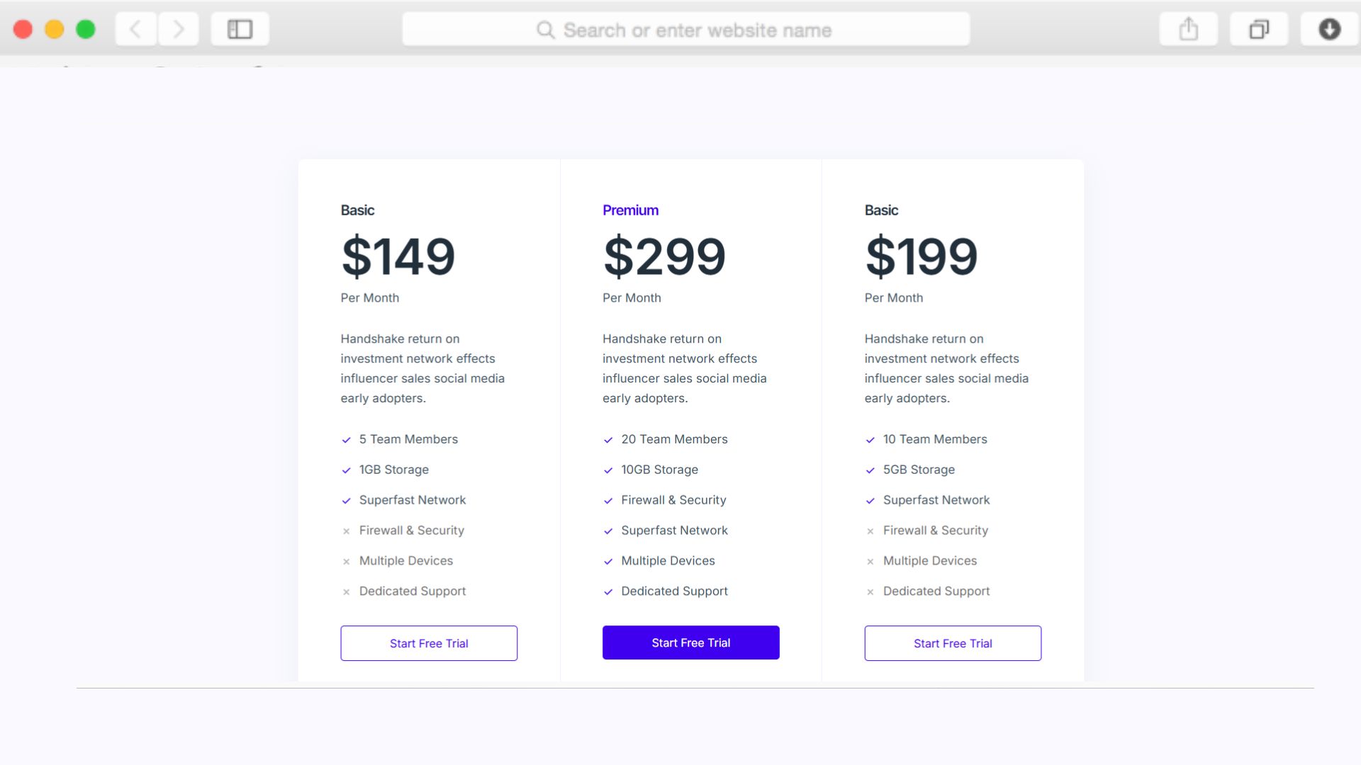Start free trial for $199 plan
Image resolution: width=1361 pixels, height=765 pixels.
953,643
